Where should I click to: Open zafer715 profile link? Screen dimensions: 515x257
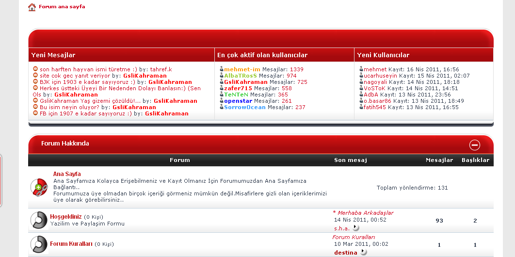pos(238,88)
